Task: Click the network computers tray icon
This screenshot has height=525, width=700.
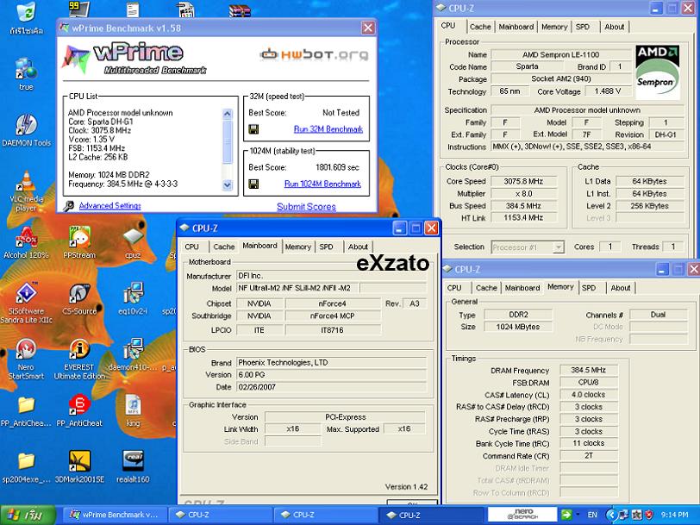Action: [x=623, y=515]
